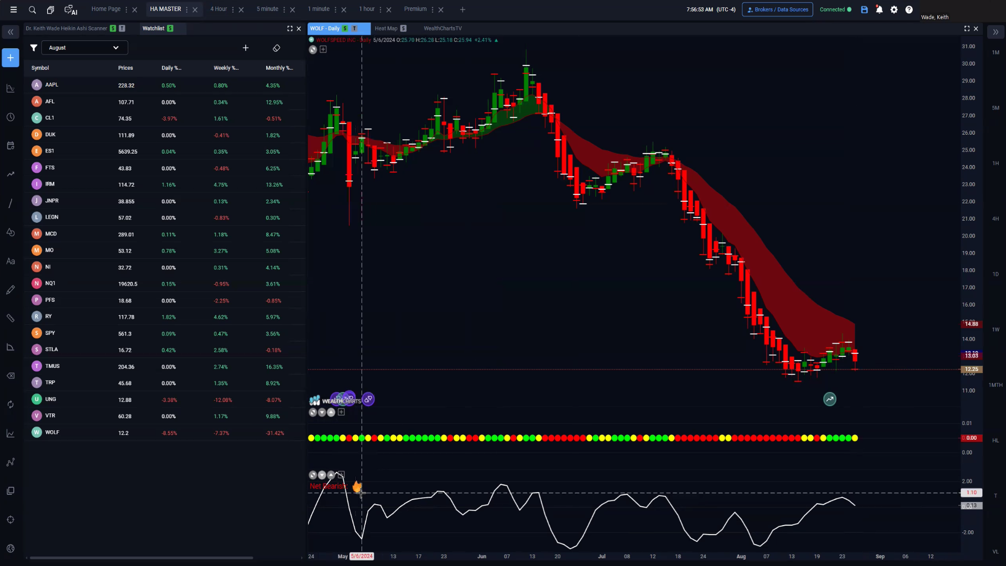Select the trend line drawing tool
Viewport: 1006px width, 566px height.
point(10,203)
